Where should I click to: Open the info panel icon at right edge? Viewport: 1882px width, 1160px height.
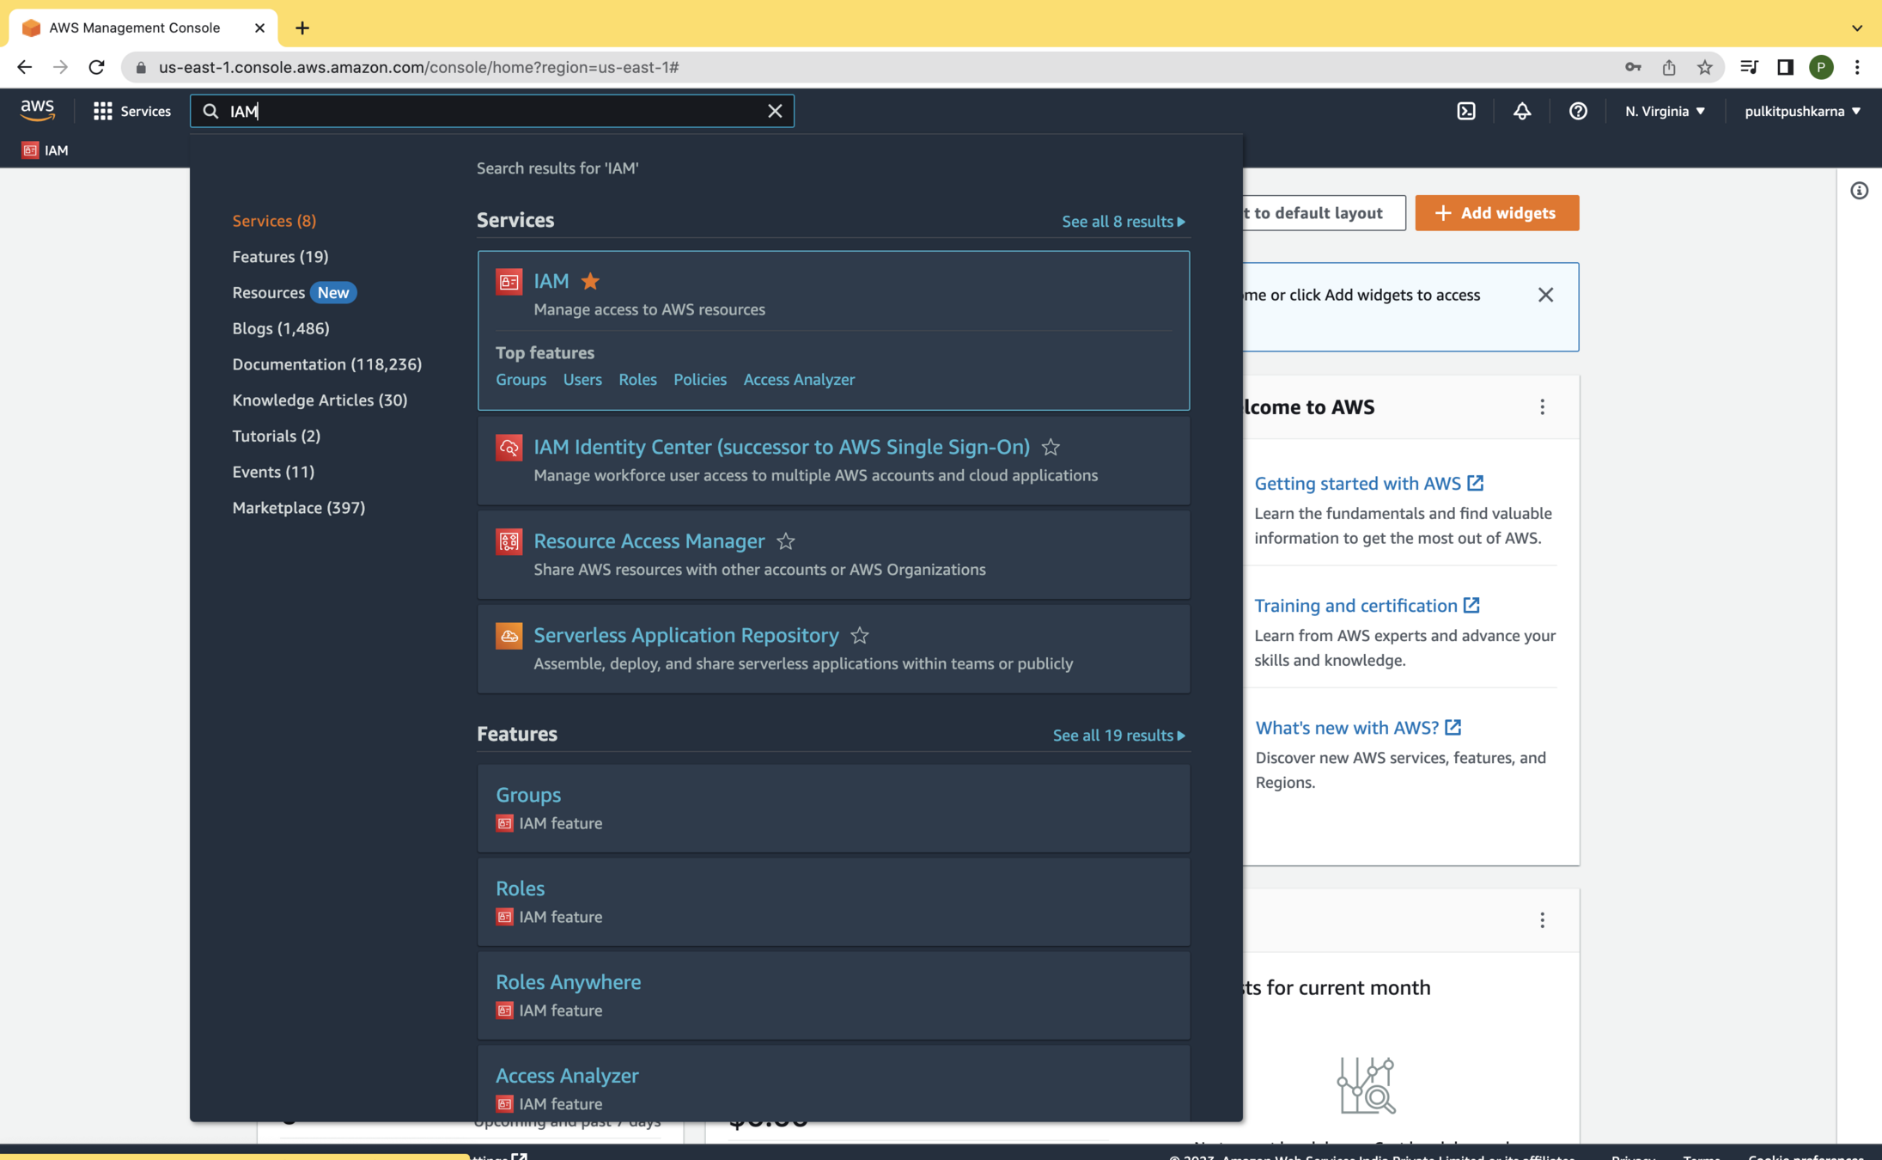(1859, 191)
